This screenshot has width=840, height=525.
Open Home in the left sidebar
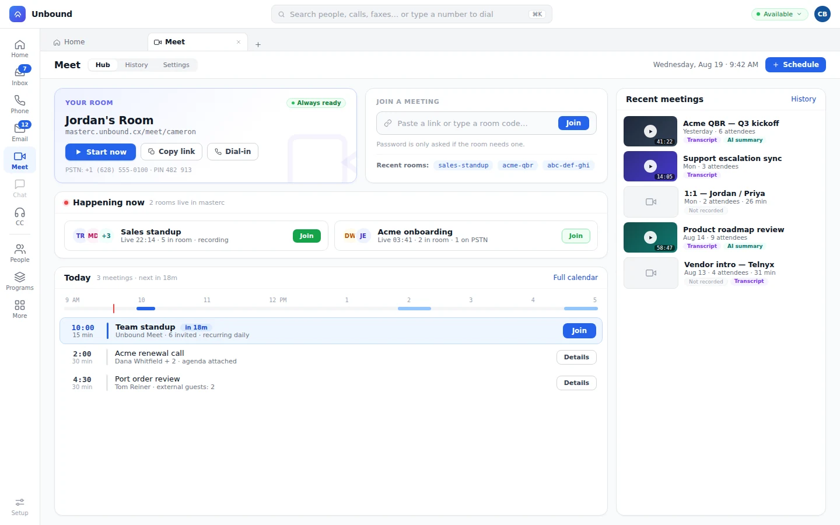(20, 48)
